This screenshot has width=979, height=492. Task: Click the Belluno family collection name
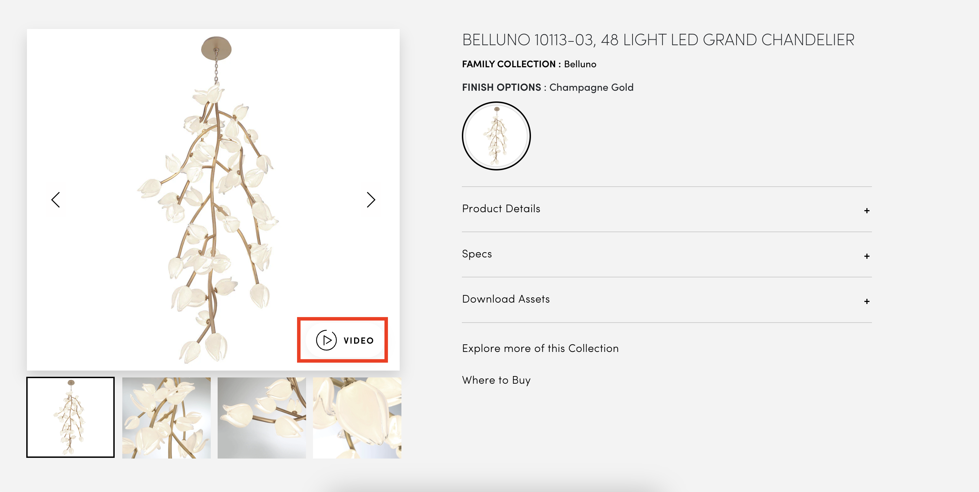pyautogui.click(x=580, y=64)
